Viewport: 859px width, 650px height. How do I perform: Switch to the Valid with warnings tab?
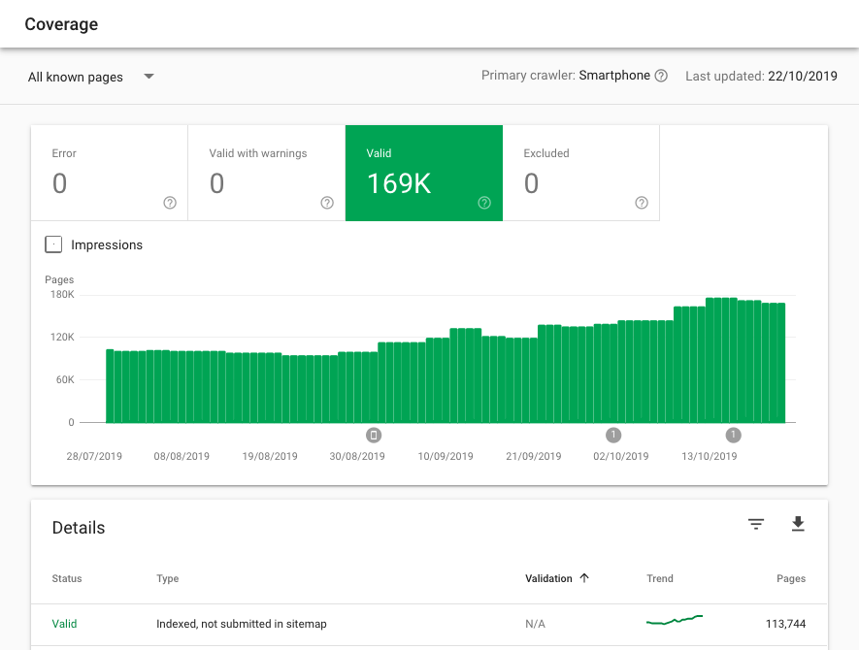pos(267,173)
